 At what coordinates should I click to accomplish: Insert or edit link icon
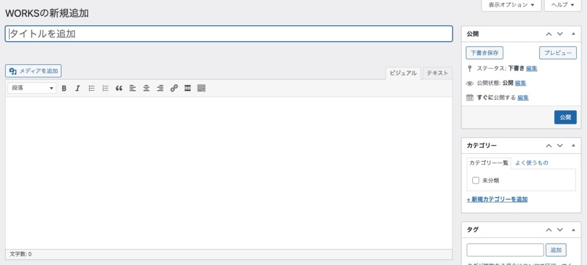click(174, 88)
